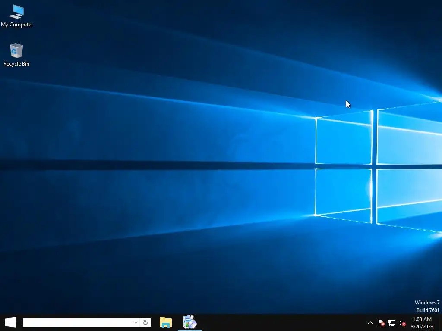Open the software installer disc taskbar icon
This screenshot has height=331, width=442.
click(190, 322)
